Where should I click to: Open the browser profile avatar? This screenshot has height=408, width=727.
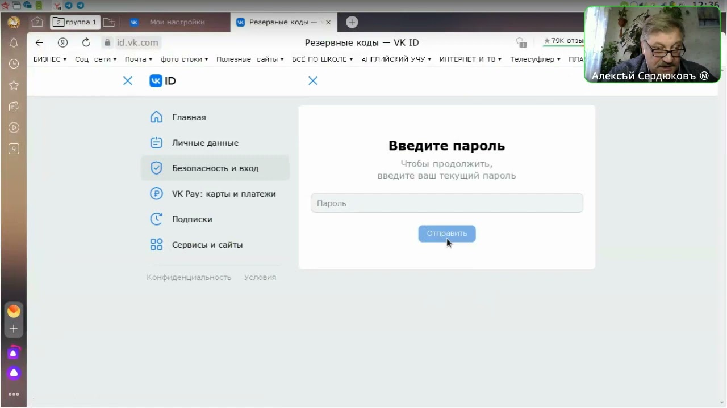(14, 22)
